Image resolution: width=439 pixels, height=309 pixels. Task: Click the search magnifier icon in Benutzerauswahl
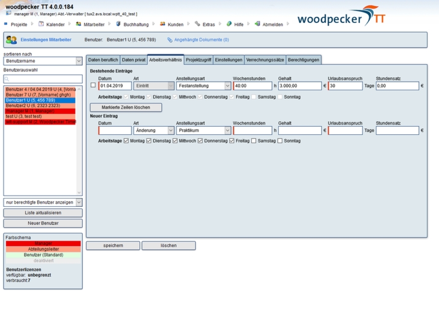pyautogui.click(x=7, y=79)
